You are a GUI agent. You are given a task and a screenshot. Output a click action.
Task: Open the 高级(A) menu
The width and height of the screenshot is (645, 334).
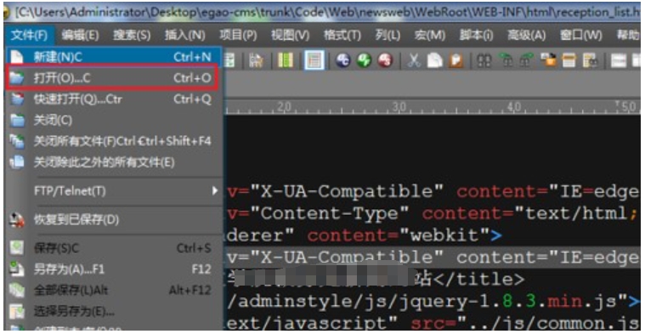526,36
